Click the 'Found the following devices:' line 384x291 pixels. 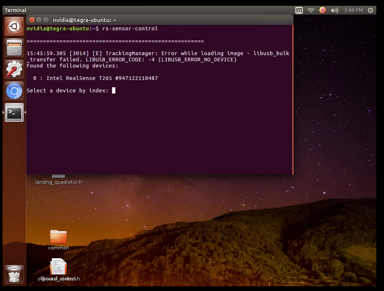(x=73, y=66)
